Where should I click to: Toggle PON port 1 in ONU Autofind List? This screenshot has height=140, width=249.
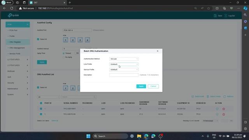65,88
